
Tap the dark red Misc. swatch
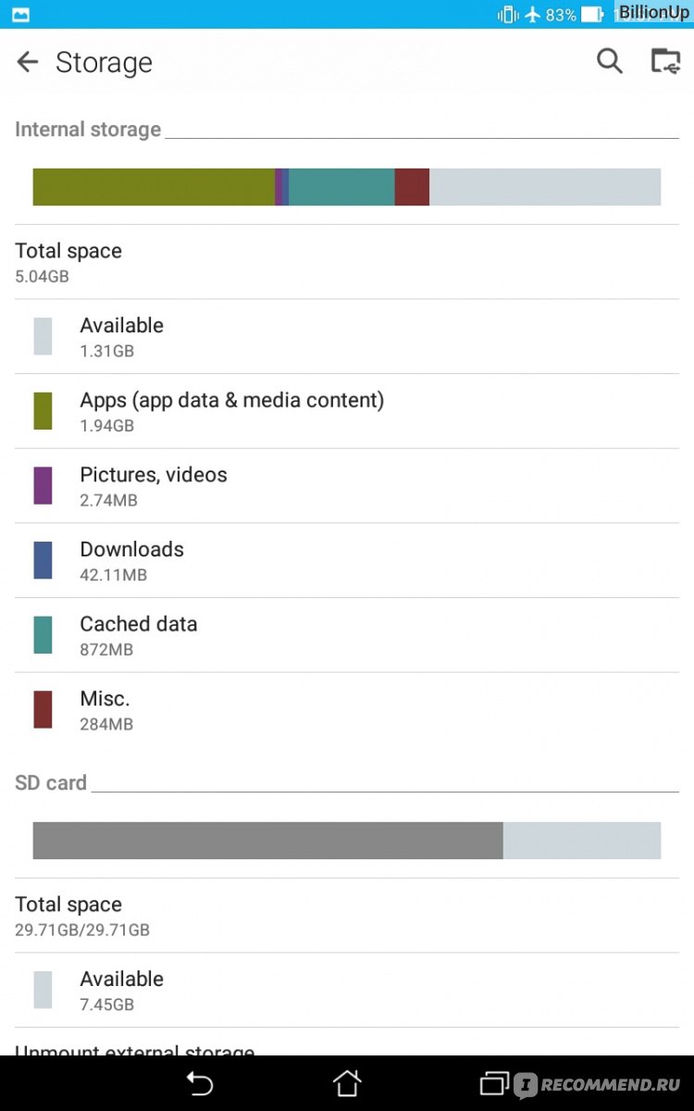(43, 710)
